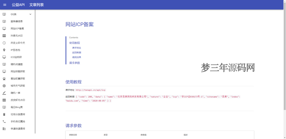286x139 pixels.
Task: Click the sidebar vertical scrollbar
Action: (x=35, y=72)
